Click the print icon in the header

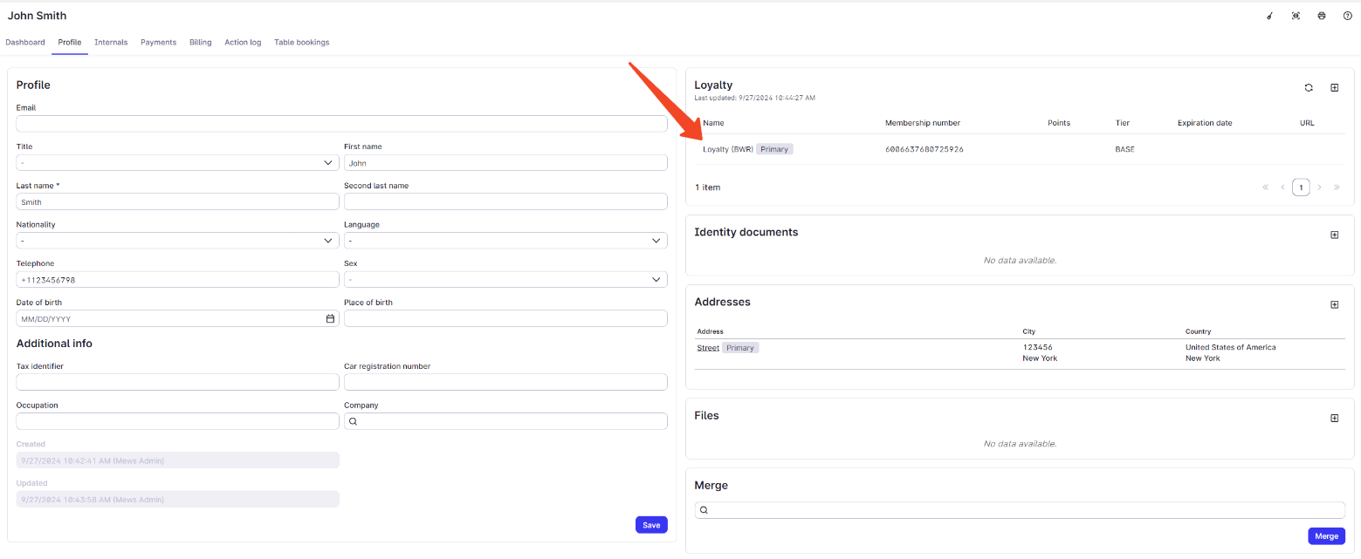tap(1321, 15)
